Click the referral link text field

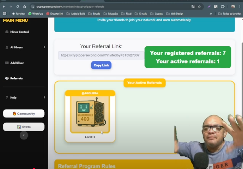point(101,55)
